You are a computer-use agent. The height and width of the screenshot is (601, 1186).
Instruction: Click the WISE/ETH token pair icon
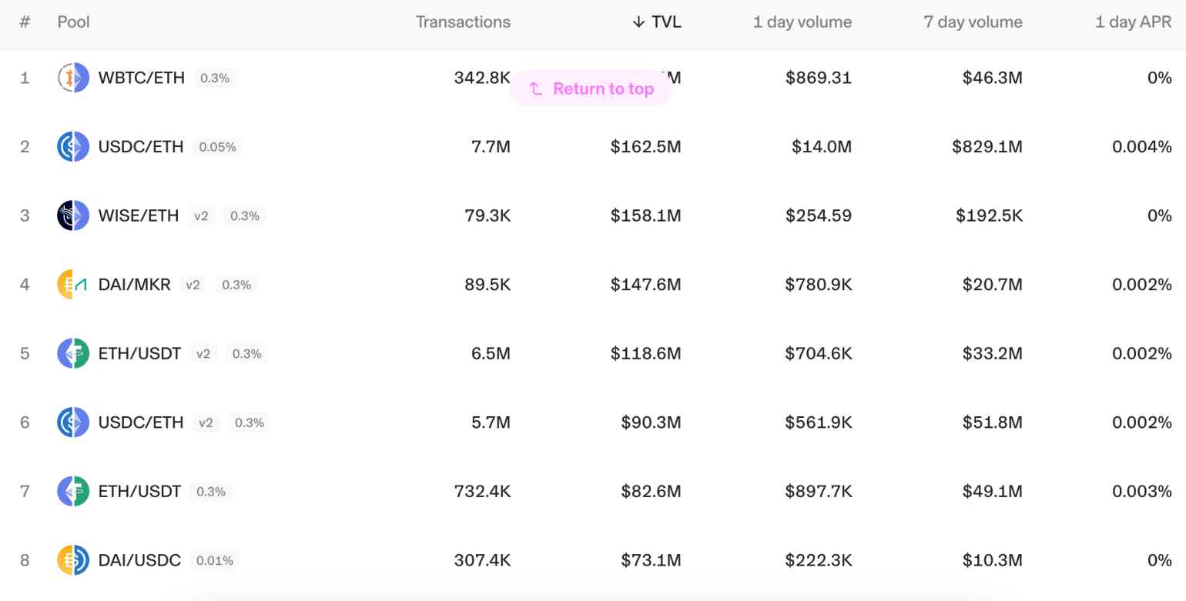tap(72, 215)
